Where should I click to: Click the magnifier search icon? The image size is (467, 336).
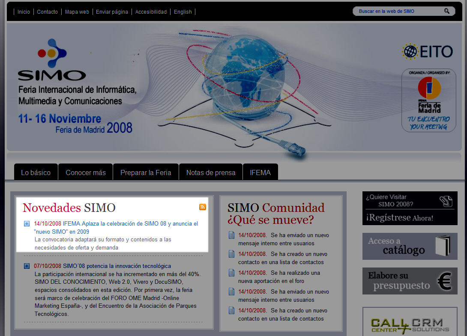446,11
